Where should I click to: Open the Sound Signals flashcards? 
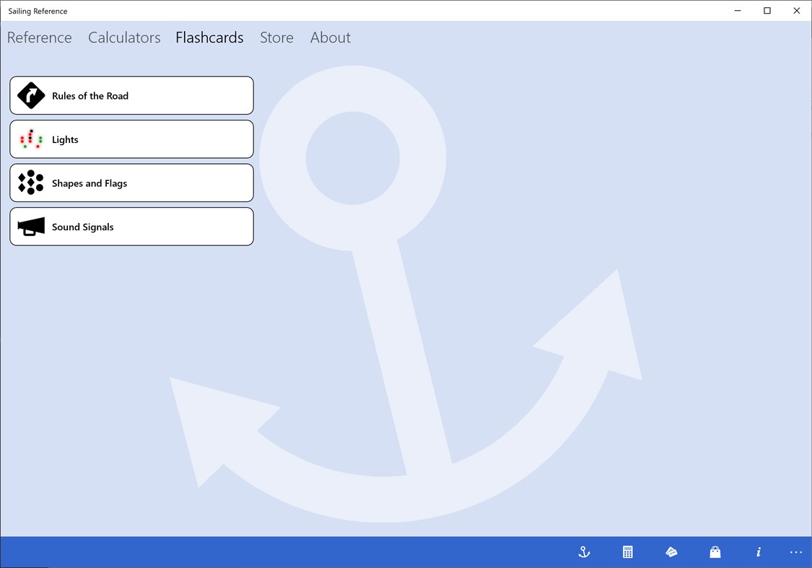[x=131, y=226]
